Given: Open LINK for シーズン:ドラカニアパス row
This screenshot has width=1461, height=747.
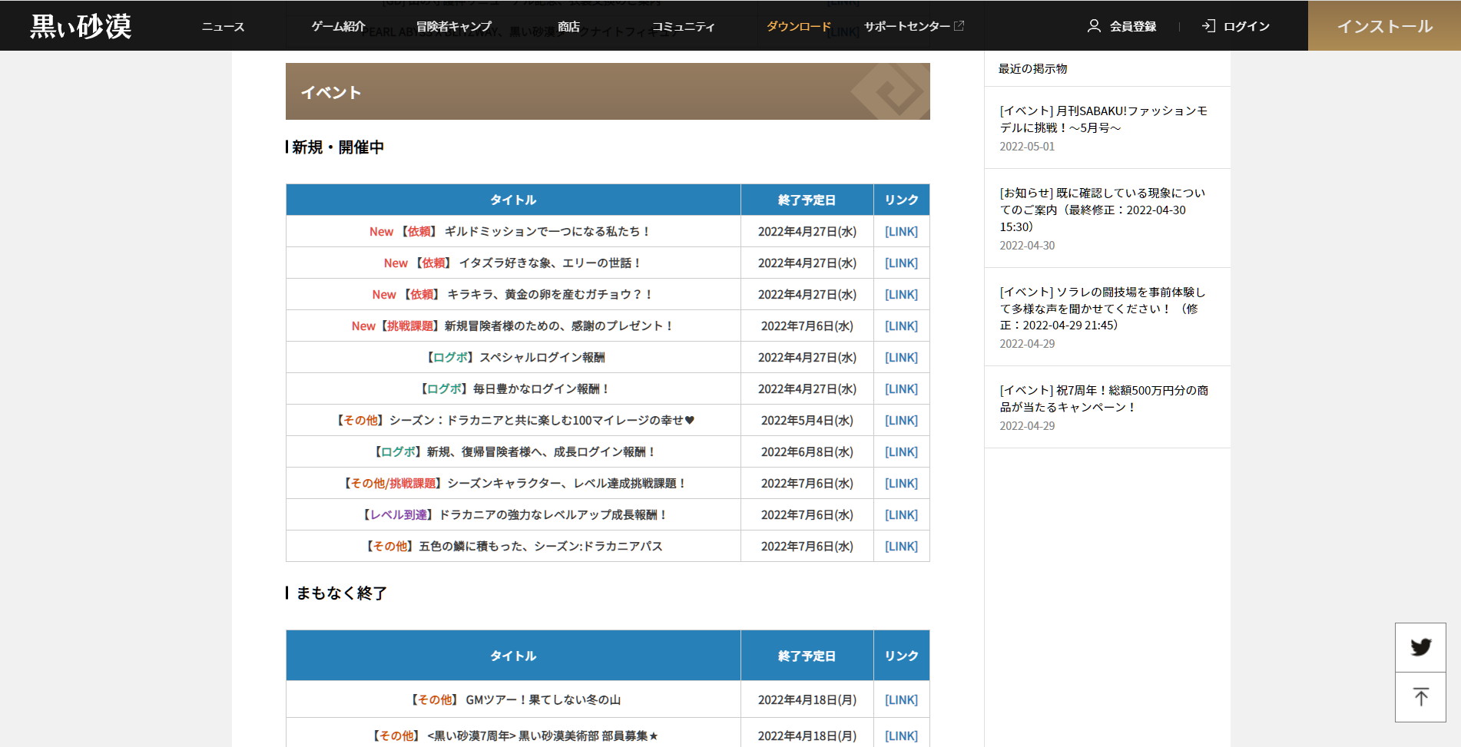Looking at the screenshot, I should pyautogui.click(x=901, y=546).
